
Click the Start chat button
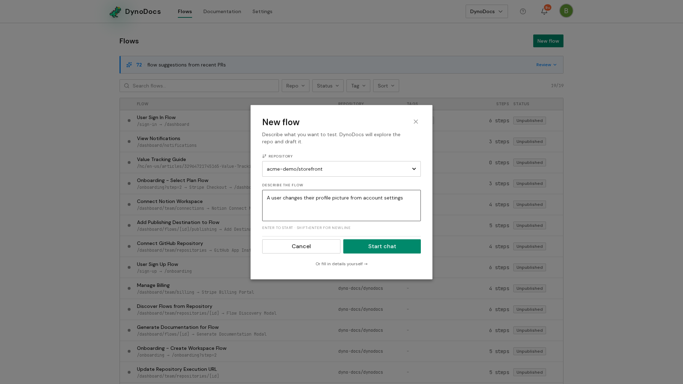(382, 246)
